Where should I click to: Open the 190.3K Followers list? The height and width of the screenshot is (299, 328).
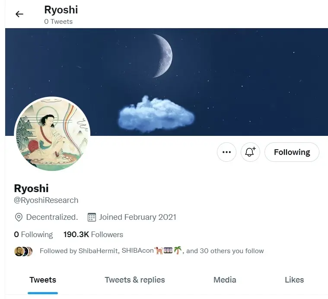pos(93,235)
